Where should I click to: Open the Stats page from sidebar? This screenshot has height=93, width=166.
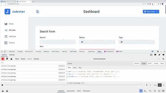(x=9, y=24)
